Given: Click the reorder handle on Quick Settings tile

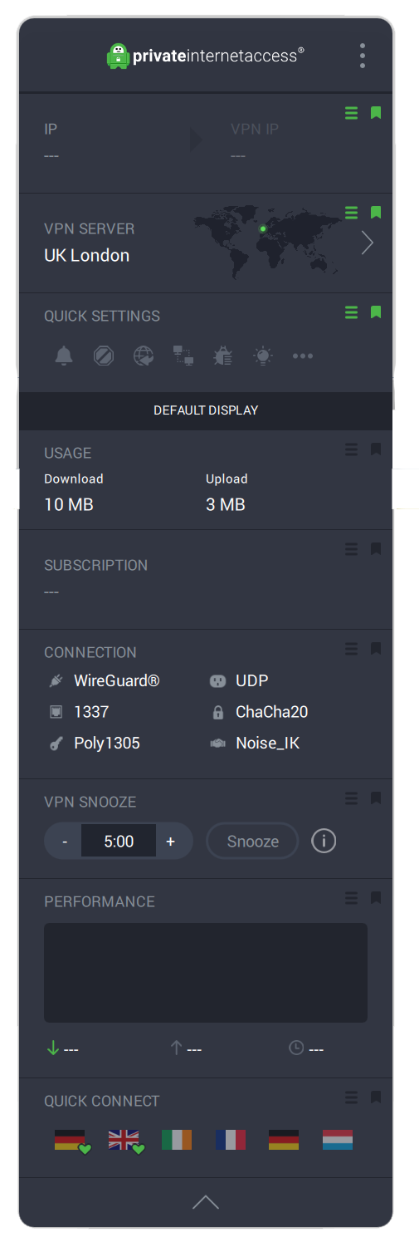Looking at the screenshot, I should [352, 312].
